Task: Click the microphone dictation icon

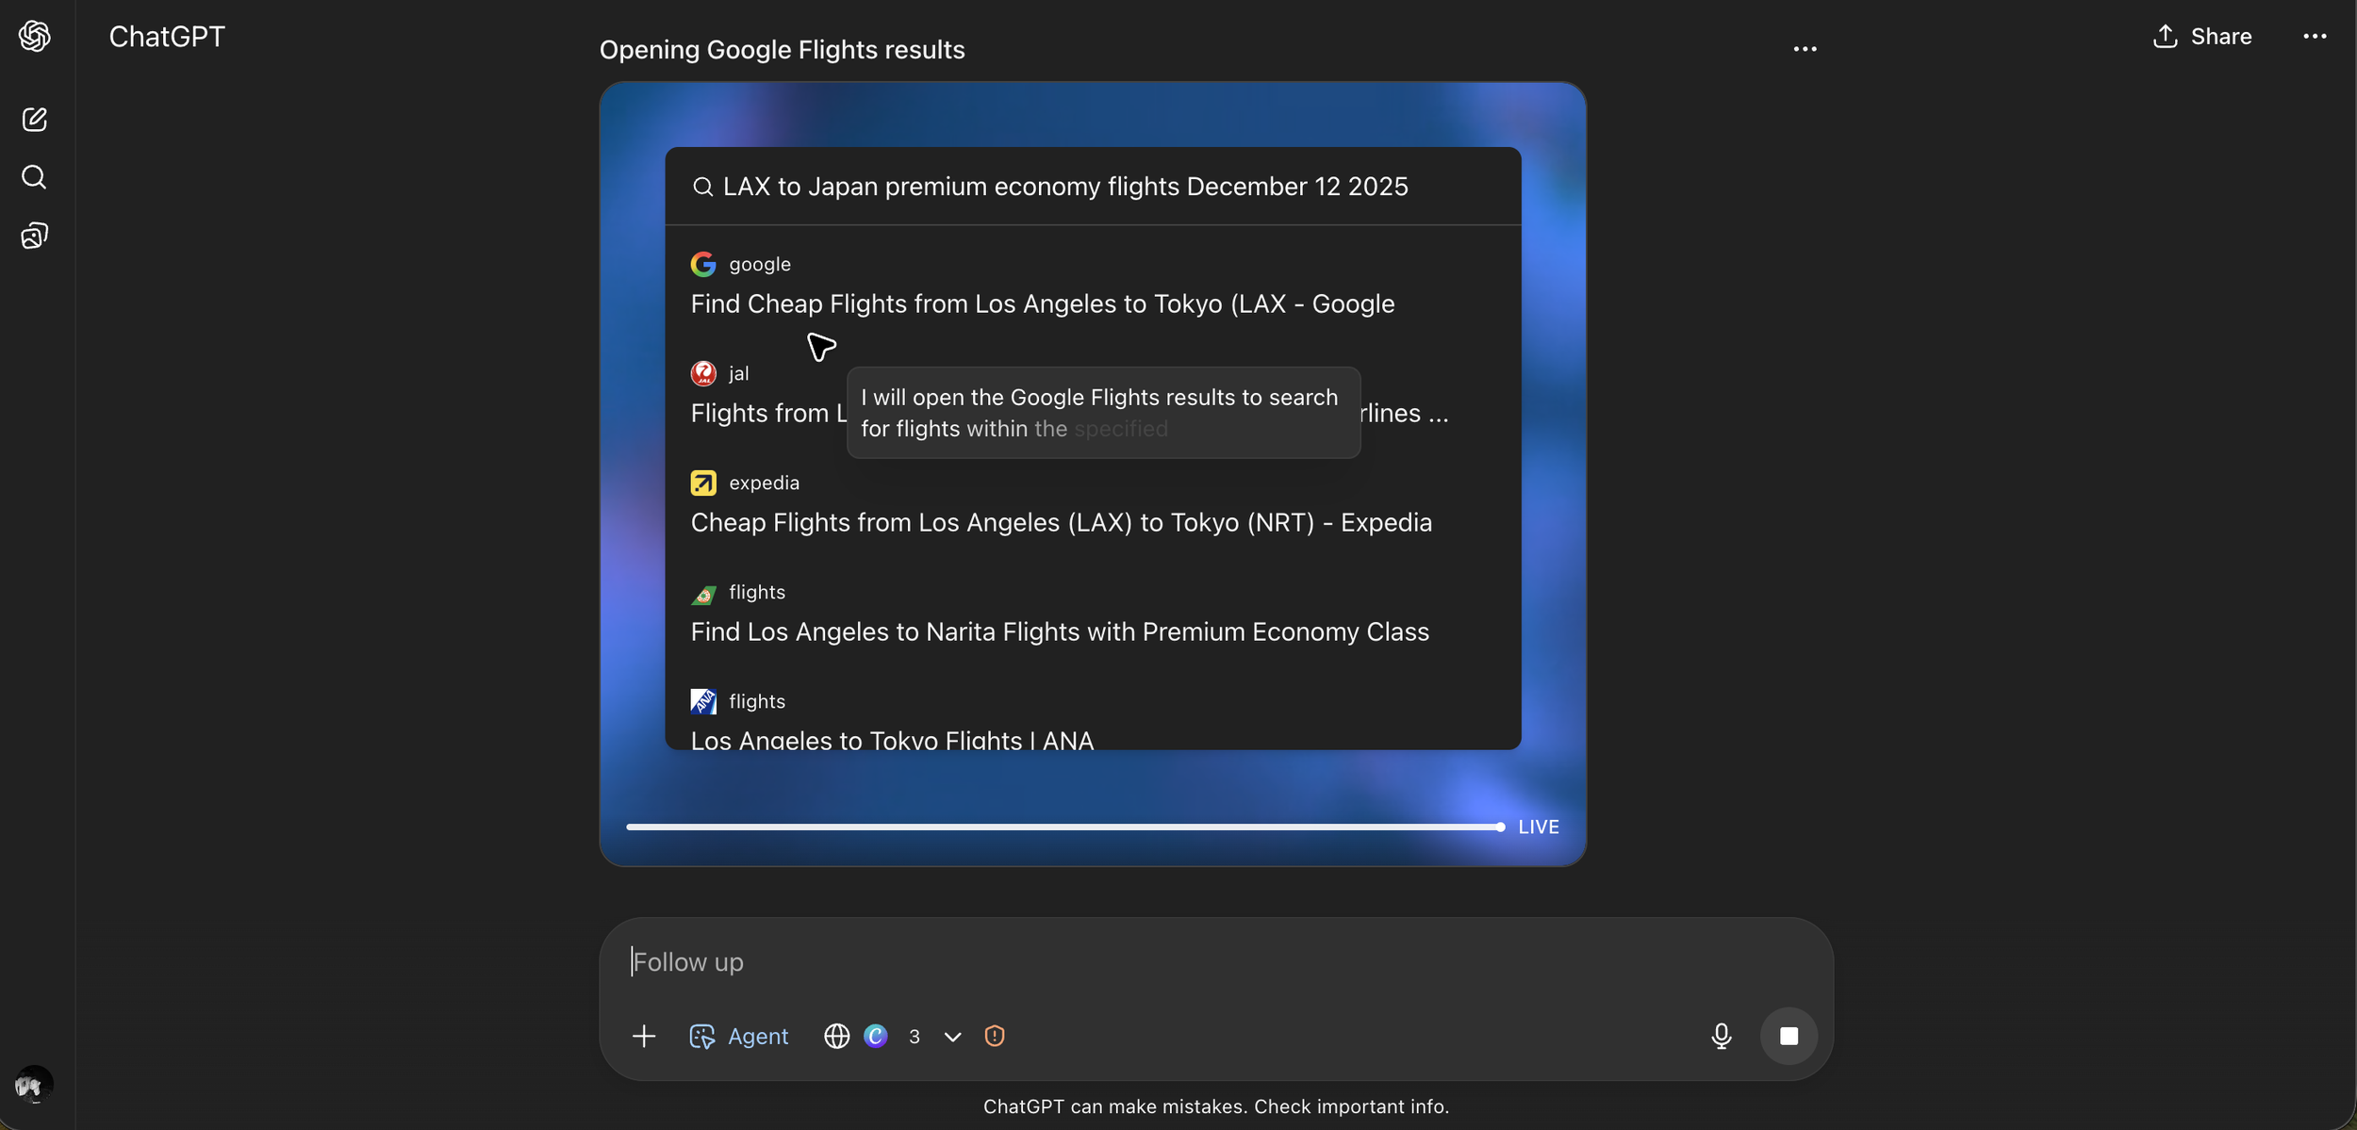Action: pyautogui.click(x=1721, y=1037)
